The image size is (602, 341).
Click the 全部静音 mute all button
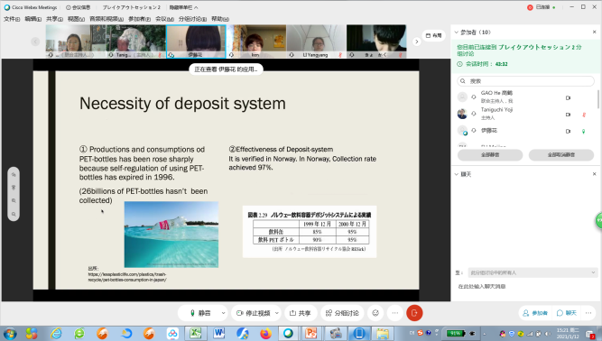(x=490, y=155)
